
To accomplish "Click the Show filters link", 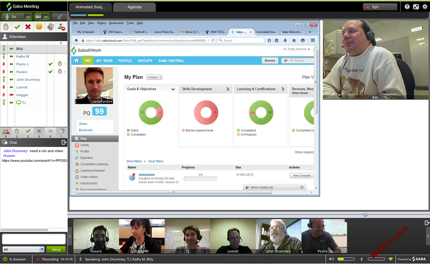I will (x=134, y=161).
